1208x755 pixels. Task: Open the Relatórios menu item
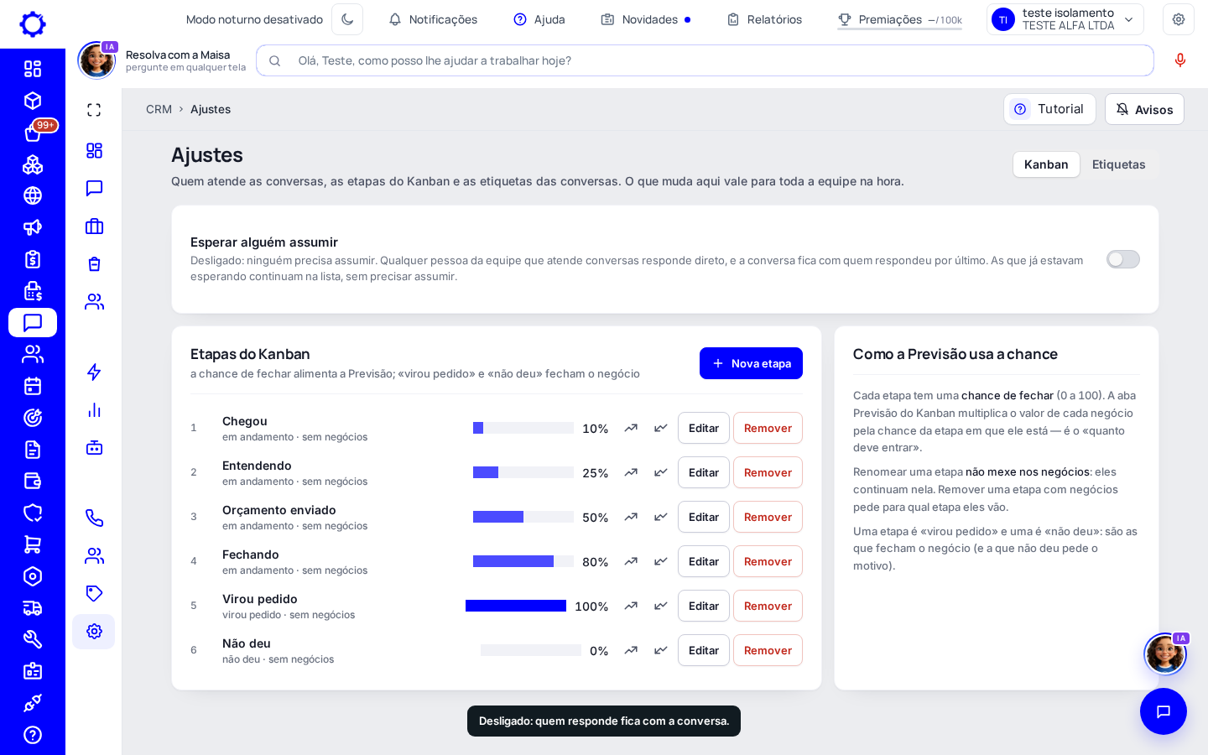point(764,19)
